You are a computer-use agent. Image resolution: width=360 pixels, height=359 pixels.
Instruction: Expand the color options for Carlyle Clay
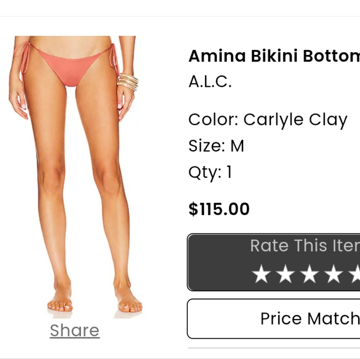tap(268, 119)
